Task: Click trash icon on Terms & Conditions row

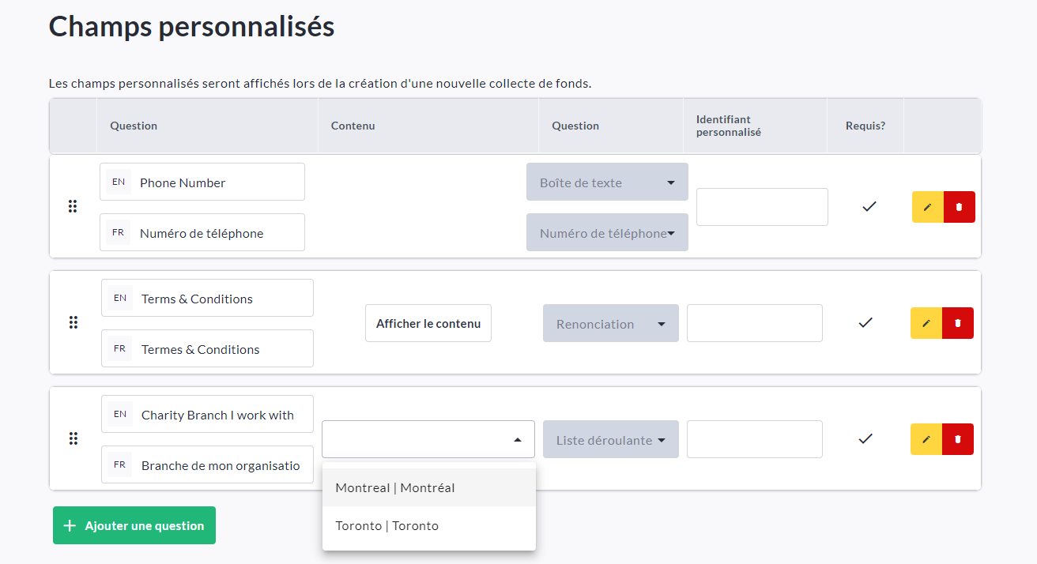Action: [958, 323]
